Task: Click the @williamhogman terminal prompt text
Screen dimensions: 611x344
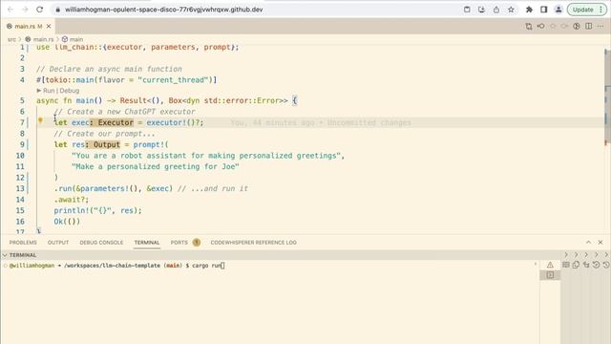Action: [32, 266]
